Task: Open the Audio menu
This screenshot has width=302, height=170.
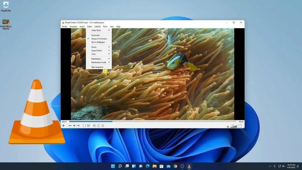Action: (x=82, y=27)
